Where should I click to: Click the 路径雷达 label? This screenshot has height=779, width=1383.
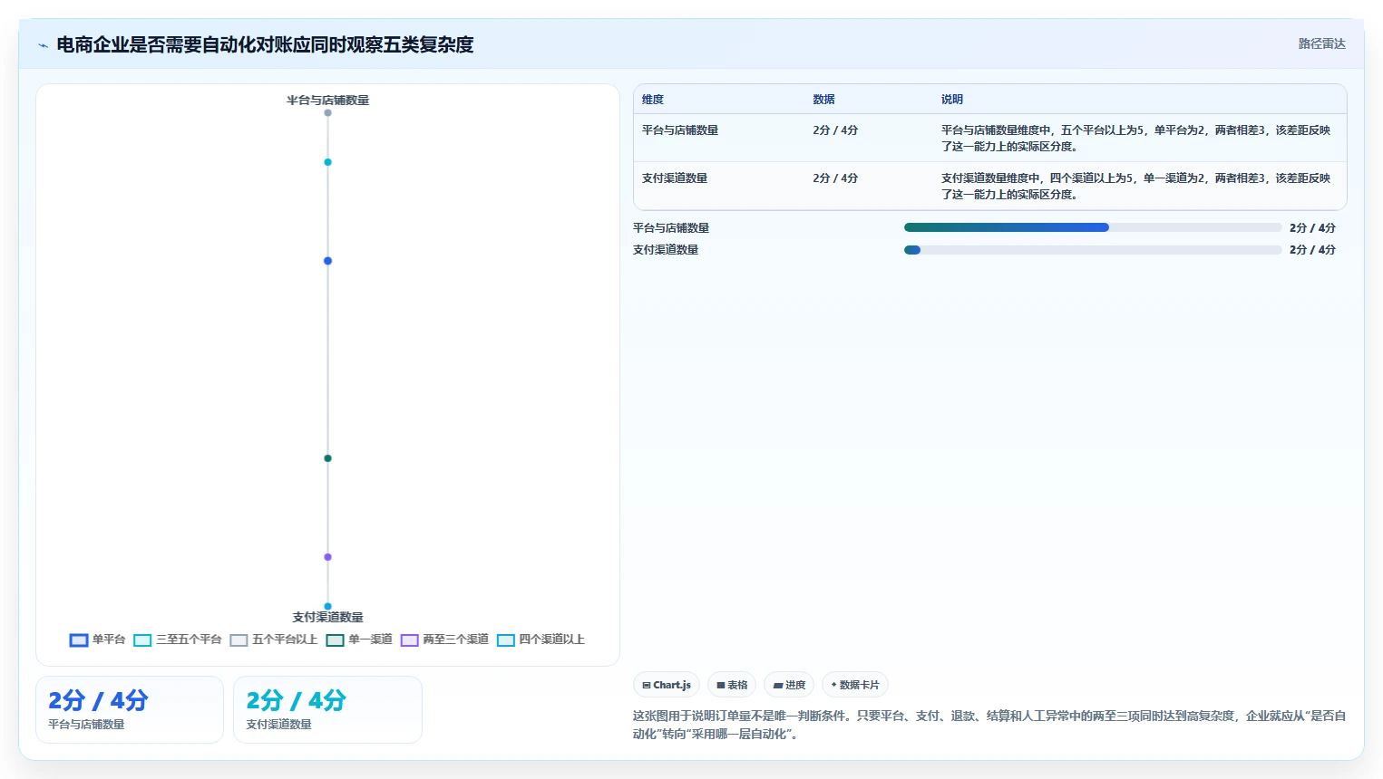1321,43
